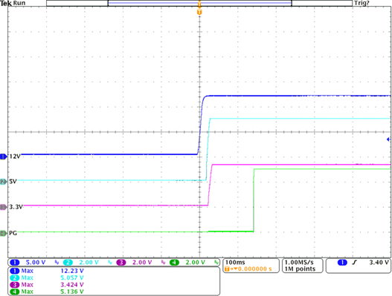The height and width of the screenshot is (296, 392).
Task: Click the 3.40 V trigger level readout
Action: pos(379,263)
